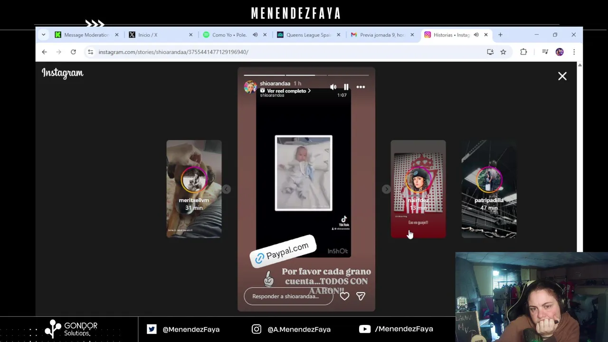Bookmark this page with star
The height and width of the screenshot is (342, 608).
coord(503,52)
